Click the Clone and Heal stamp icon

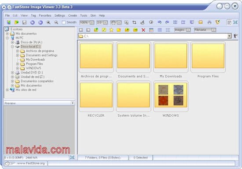[x=142, y=22]
